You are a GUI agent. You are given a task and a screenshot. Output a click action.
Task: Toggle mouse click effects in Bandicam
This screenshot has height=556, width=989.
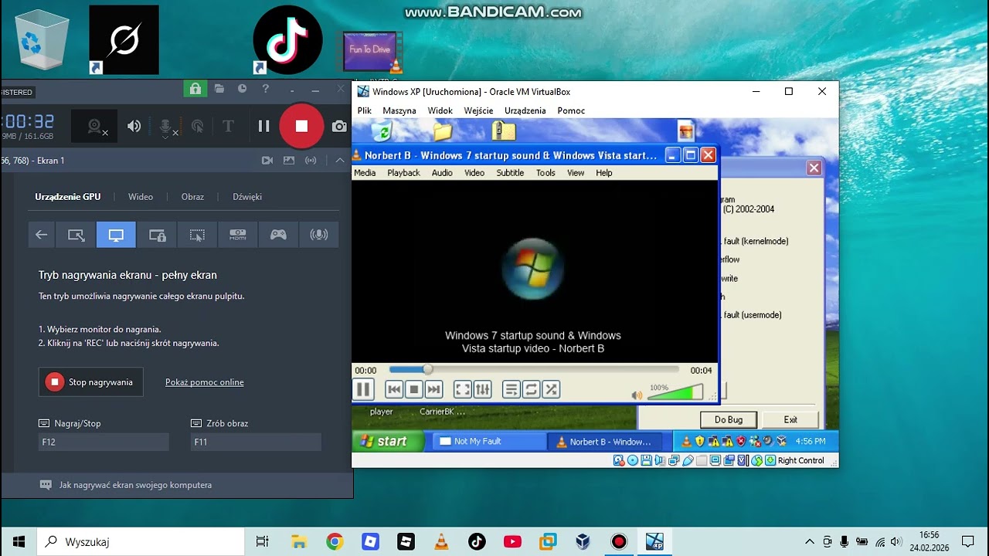(x=197, y=126)
